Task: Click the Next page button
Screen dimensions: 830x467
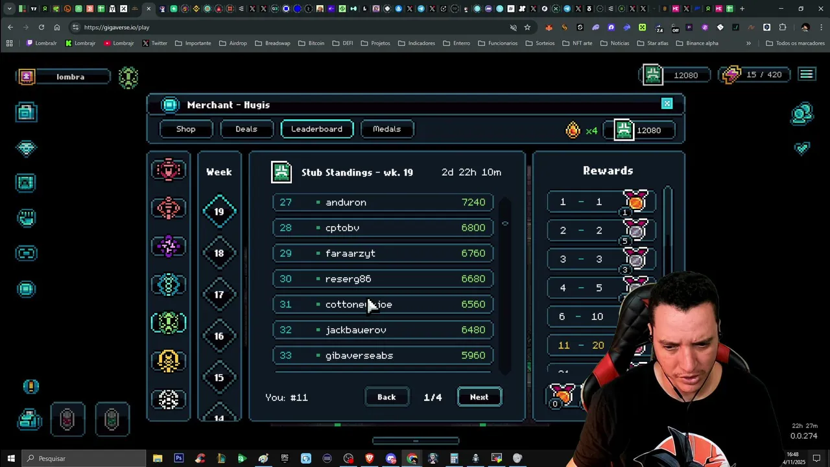Action: click(479, 397)
